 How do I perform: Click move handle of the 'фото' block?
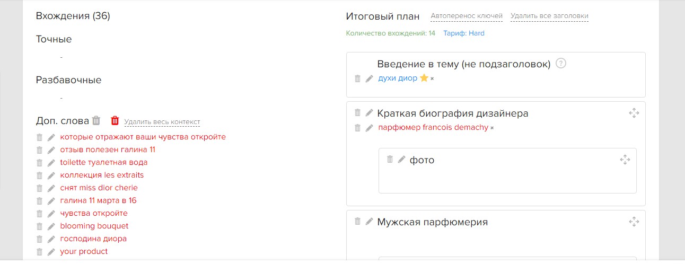(x=625, y=160)
